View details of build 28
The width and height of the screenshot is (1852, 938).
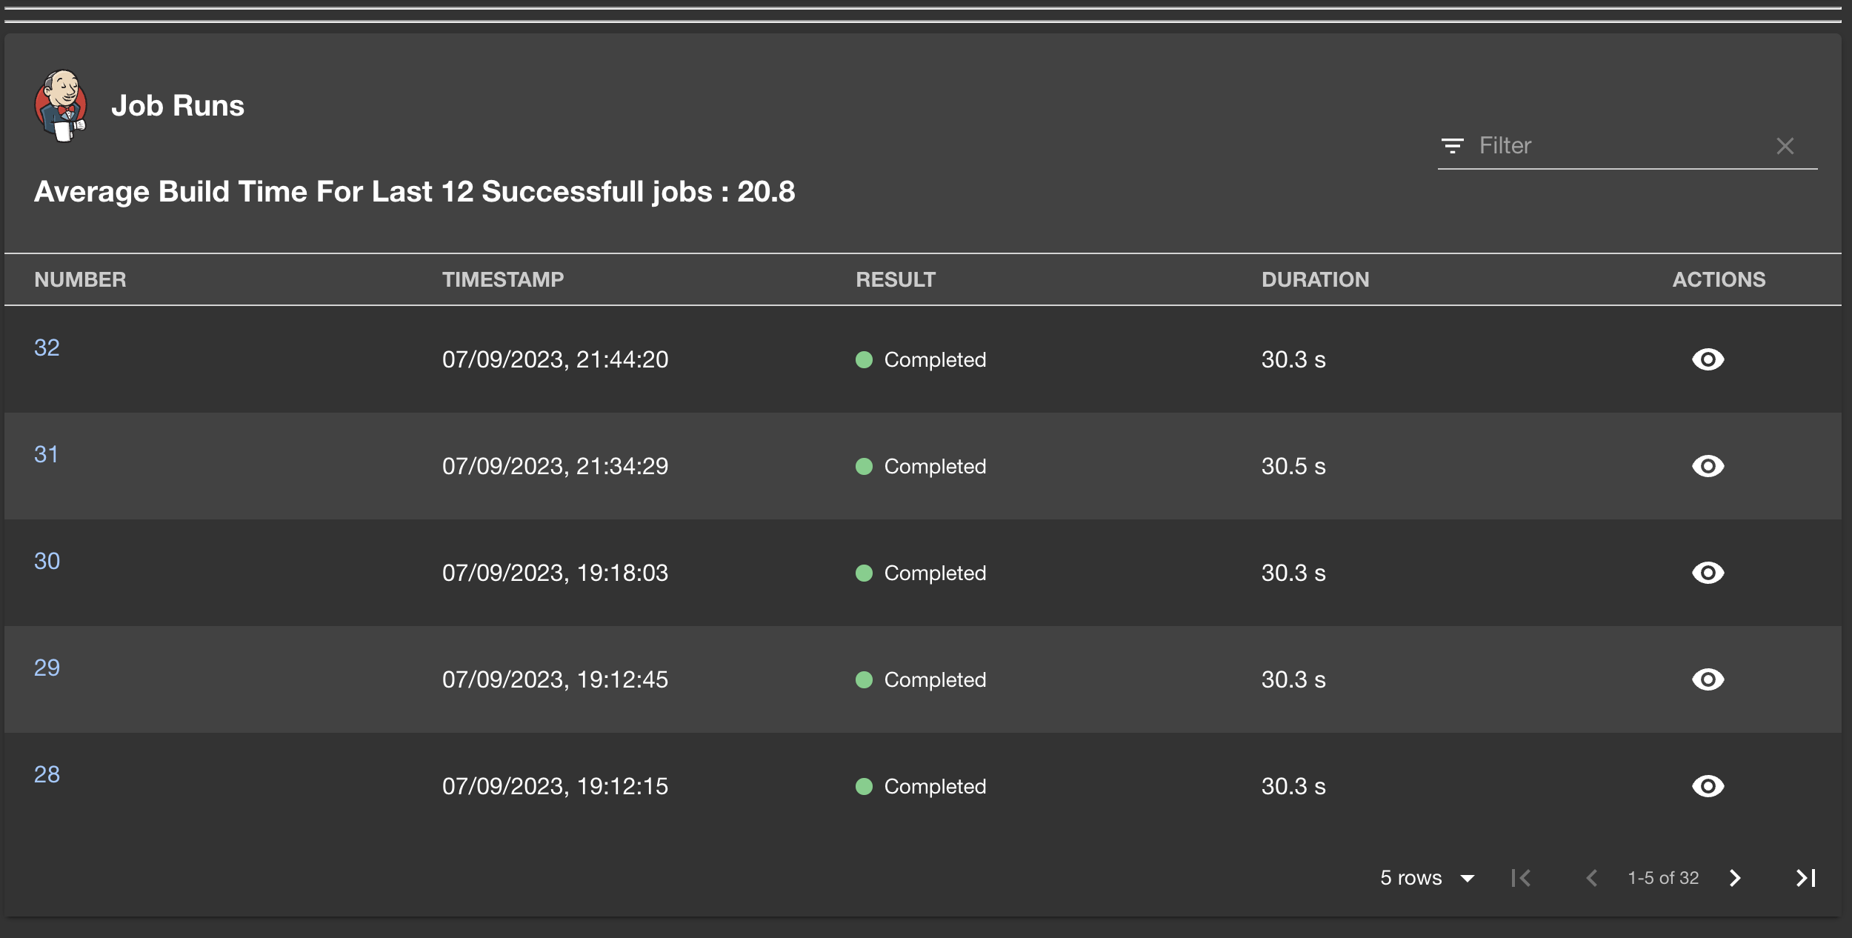(1708, 786)
